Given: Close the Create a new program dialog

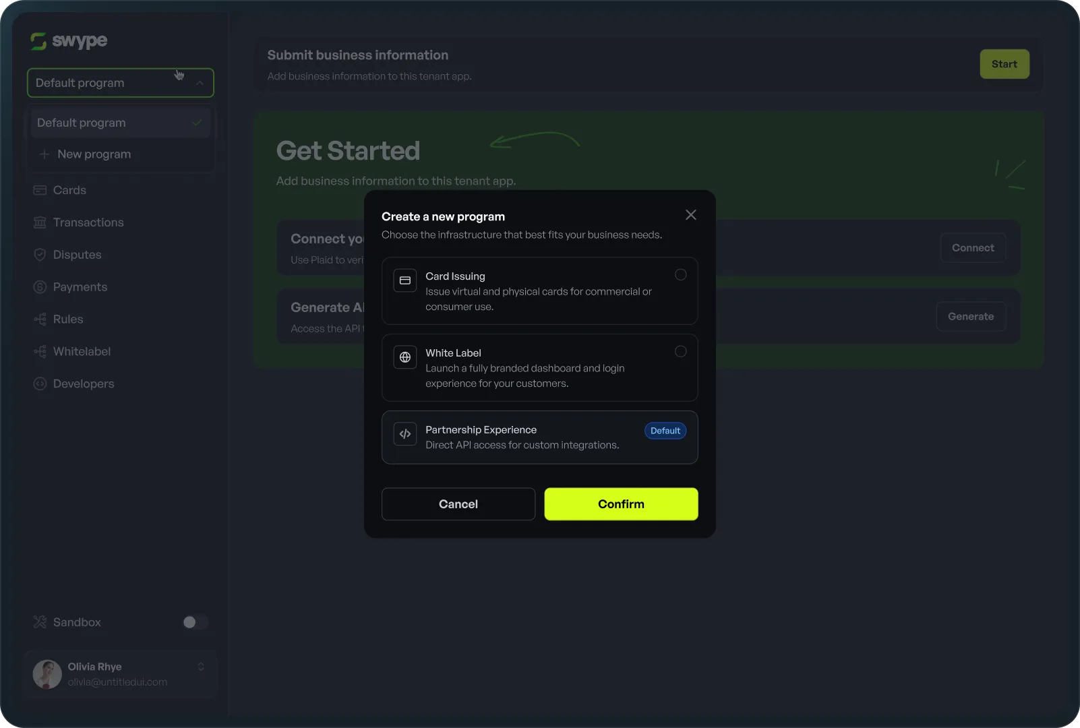Looking at the screenshot, I should (691, 215).
